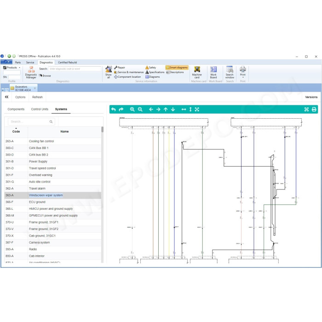Redo diagram action with forward arrow

point(121,109)
